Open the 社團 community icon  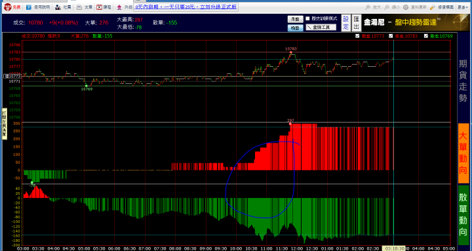click(x=58, y=7)
